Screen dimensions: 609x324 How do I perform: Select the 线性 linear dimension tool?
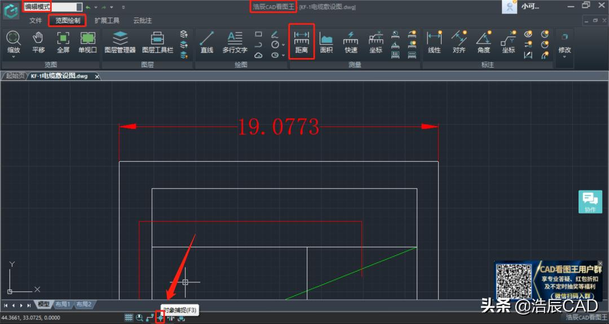[434, 42]
